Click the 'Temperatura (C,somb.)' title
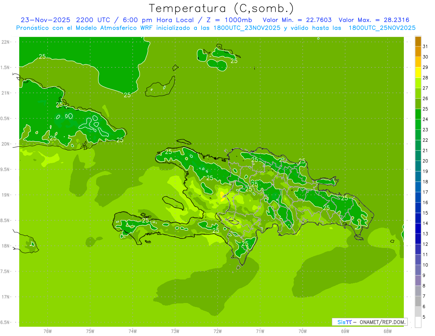Image resolution: width=435 pixels, height=336 pixels. 221,8
